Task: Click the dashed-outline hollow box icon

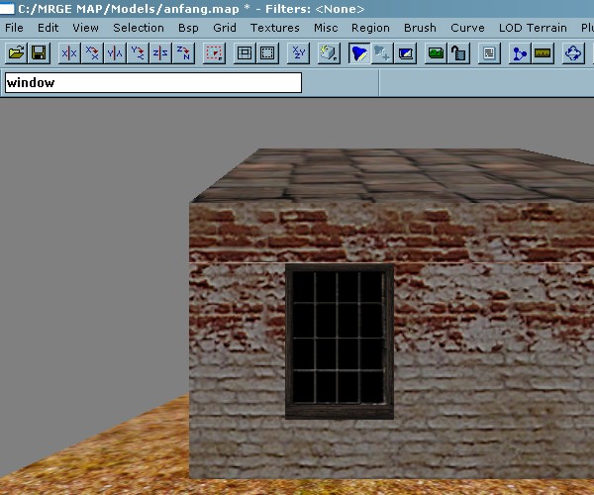Action: tap(267, 53)
